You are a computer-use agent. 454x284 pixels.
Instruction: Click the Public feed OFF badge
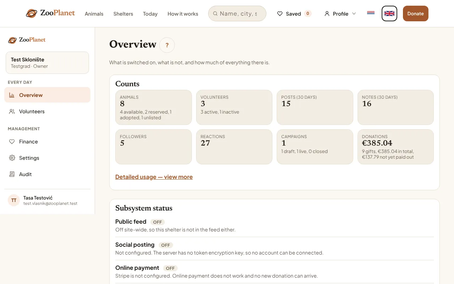(157, 222)
